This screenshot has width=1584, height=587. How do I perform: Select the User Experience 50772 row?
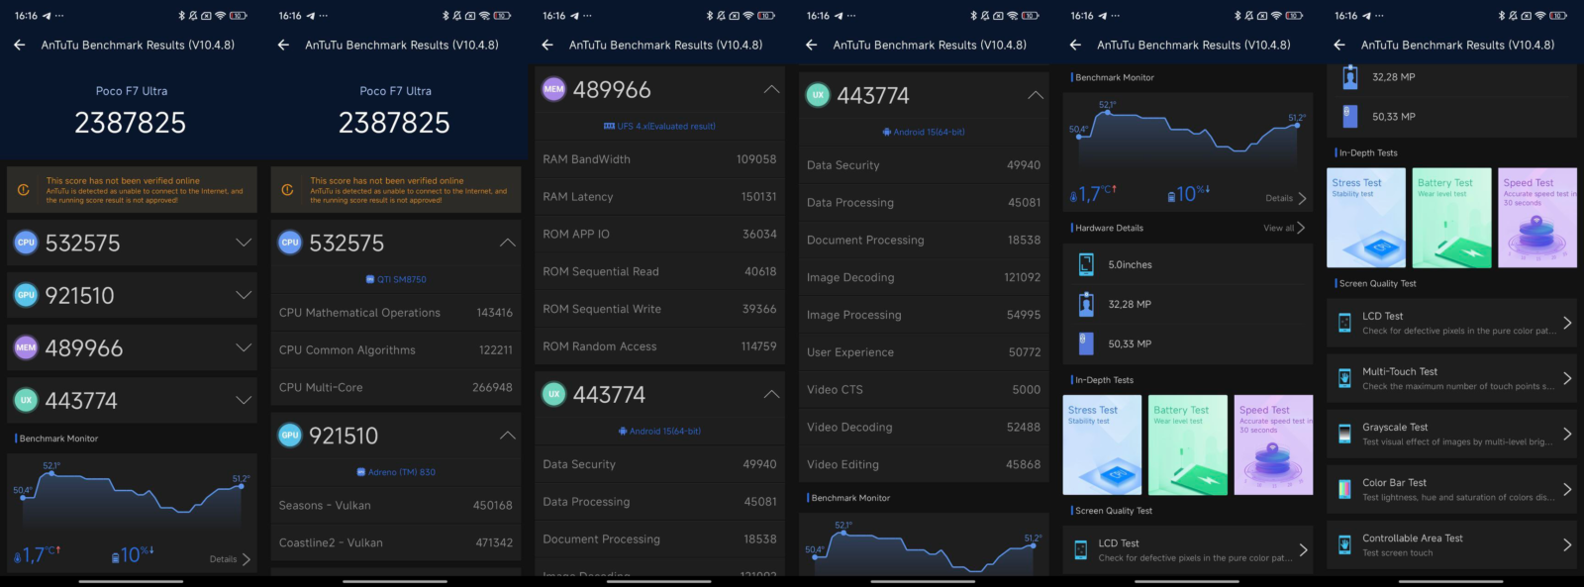[x=924, y=352]
